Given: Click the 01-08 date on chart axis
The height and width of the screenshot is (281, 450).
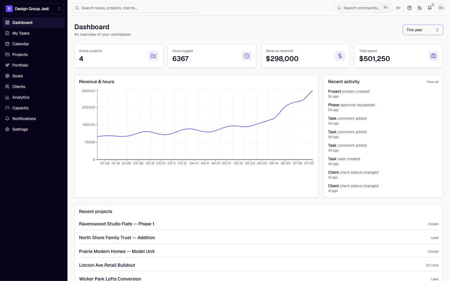Looking at the screenshot, I should [x=105, y=163].
